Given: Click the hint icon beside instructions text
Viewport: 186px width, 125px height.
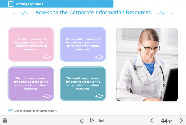Looking at the screenshot, I should click(x=11, y=111).
